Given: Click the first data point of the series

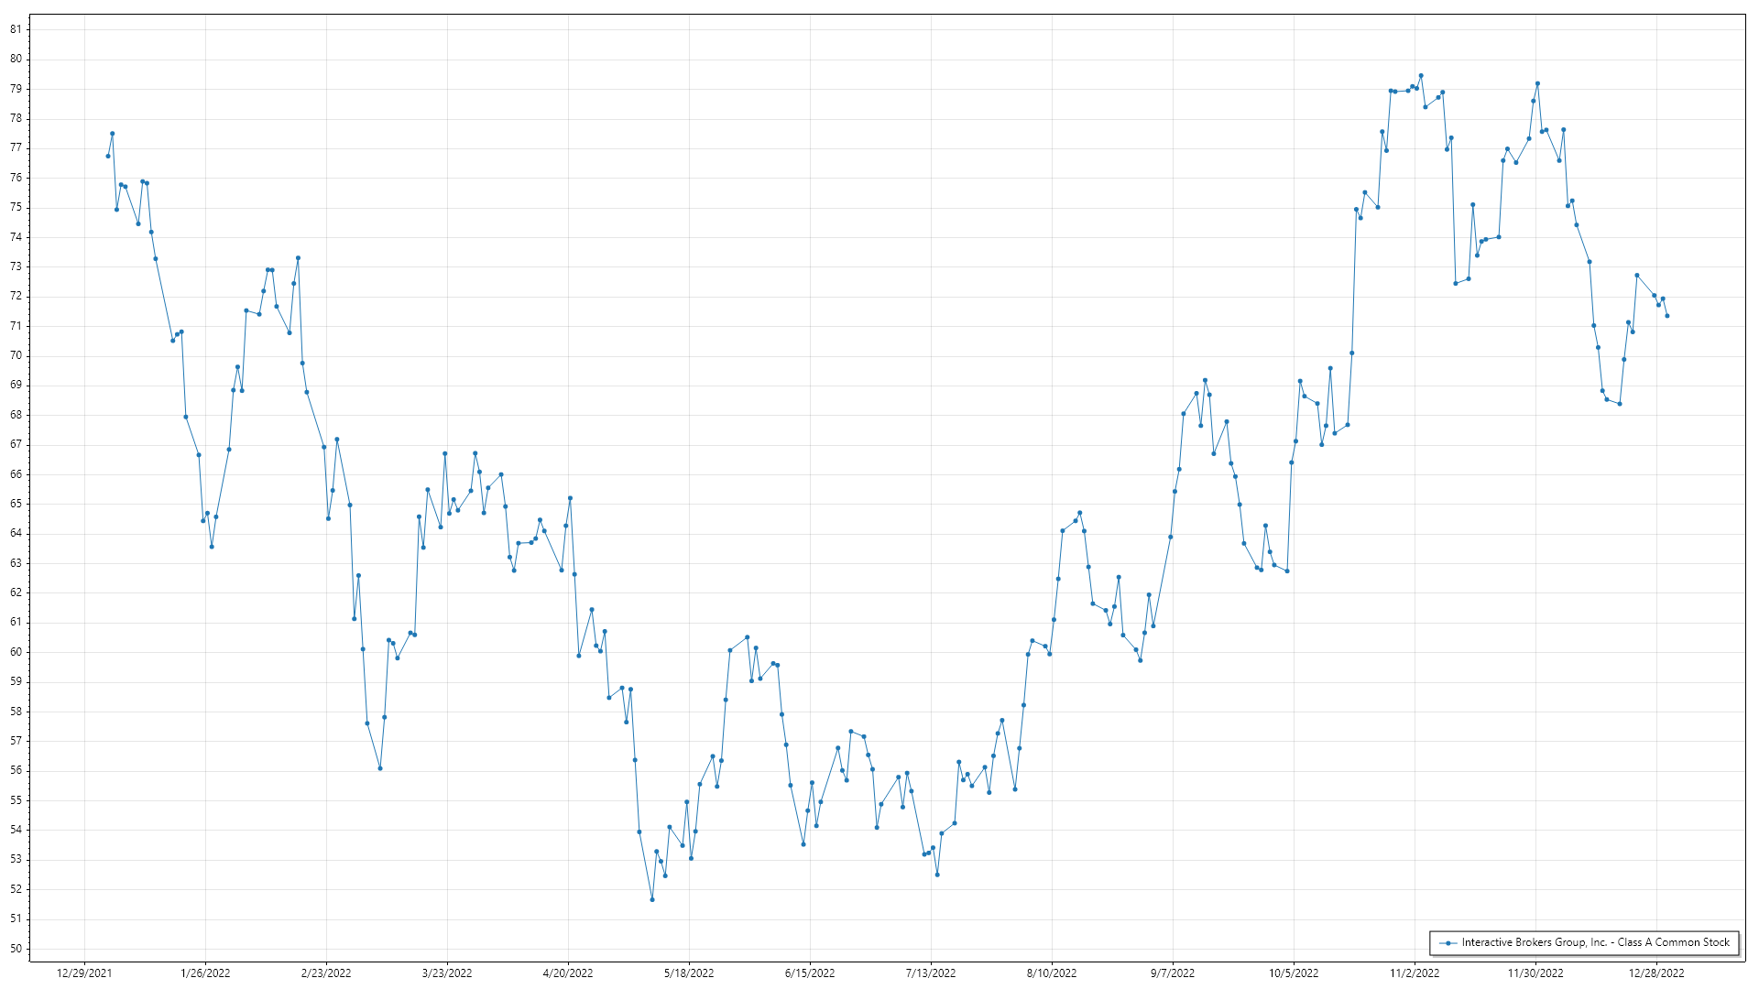Looking at the screenshot, I should [108, 156].
